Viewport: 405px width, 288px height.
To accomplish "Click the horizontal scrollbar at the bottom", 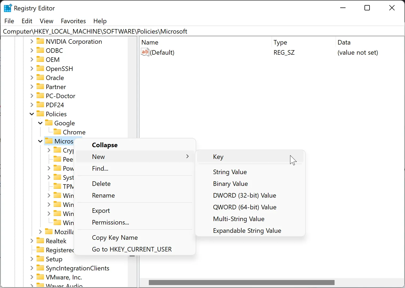I will pos(241,282).
